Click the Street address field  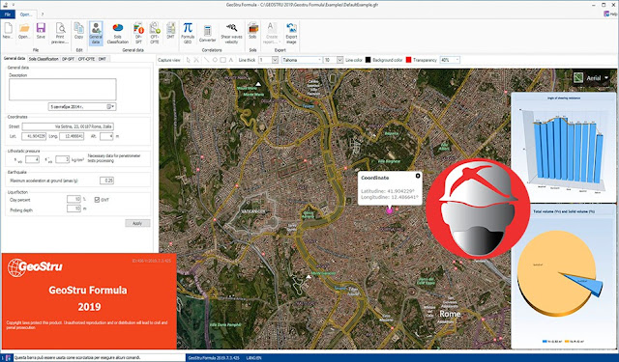pos(68,126)
